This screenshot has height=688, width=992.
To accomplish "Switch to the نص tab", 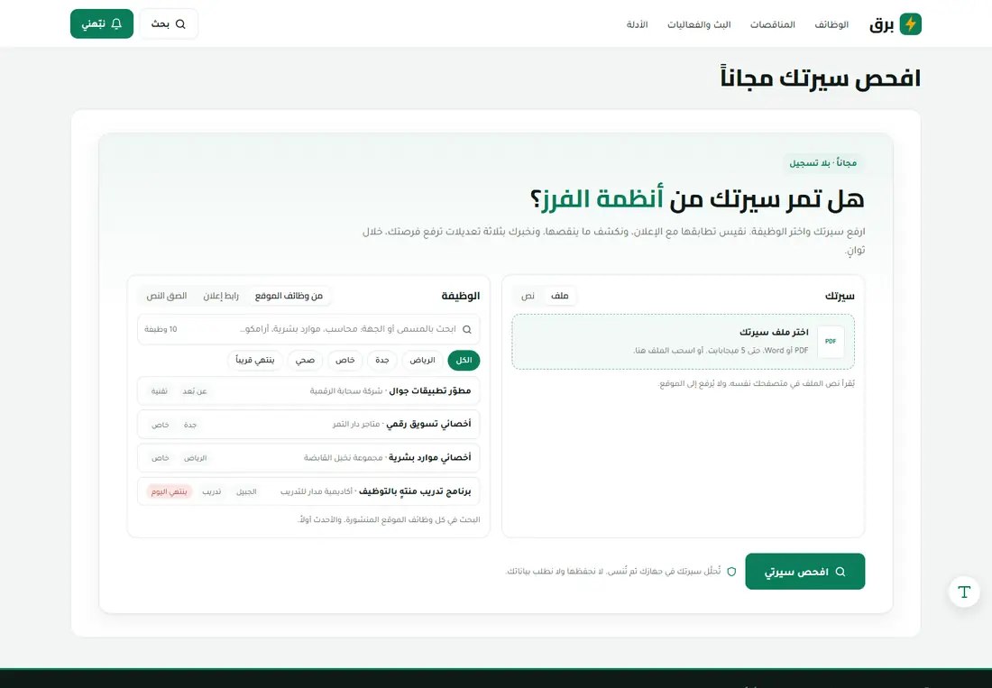I will tap(528, 296).
